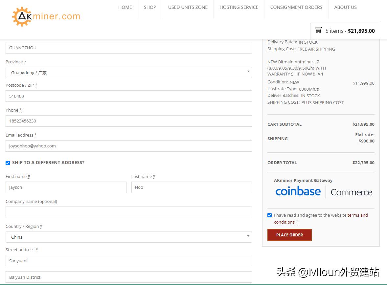The height and width of the screenshot is (285, 387).
Task: Expand the Guangdong province selection arrow
Action: coord(248,72)
